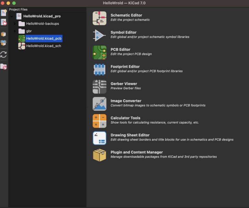Click the Unarchive project toolbar icon
The height and width of the screenshot is (208, 249).
(4, 43)
